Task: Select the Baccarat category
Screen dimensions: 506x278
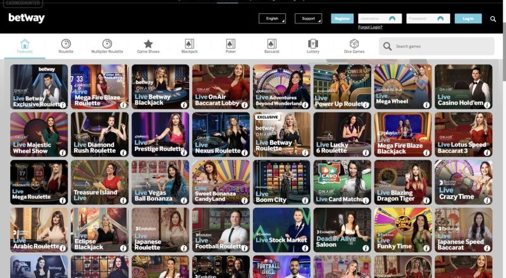Action: point(272,46)
